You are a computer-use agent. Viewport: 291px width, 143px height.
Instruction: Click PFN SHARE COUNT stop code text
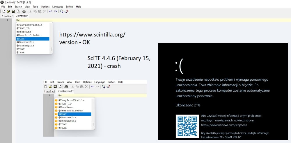click(x=231, y=137)
